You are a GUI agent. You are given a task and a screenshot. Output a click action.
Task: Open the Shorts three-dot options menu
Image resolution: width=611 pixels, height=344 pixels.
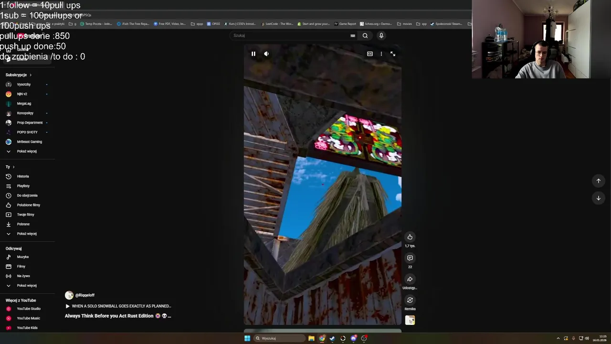click(381, 54)
